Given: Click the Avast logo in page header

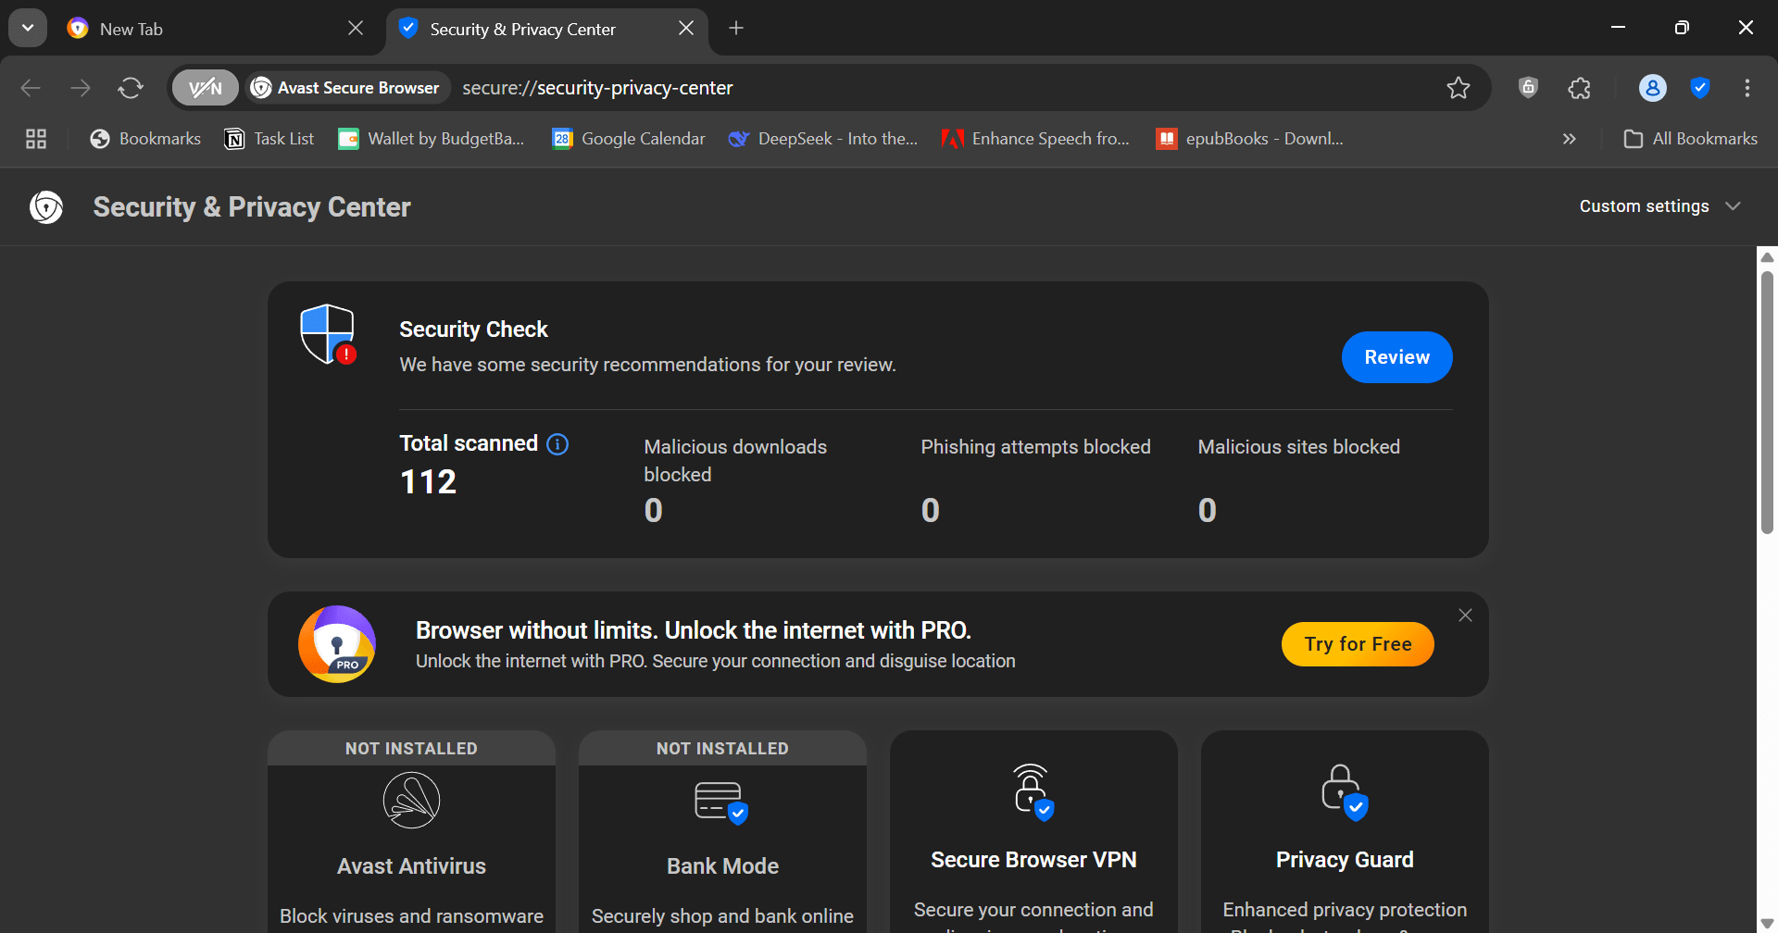Looking at the screenshot, I should [x=46, y=207].
